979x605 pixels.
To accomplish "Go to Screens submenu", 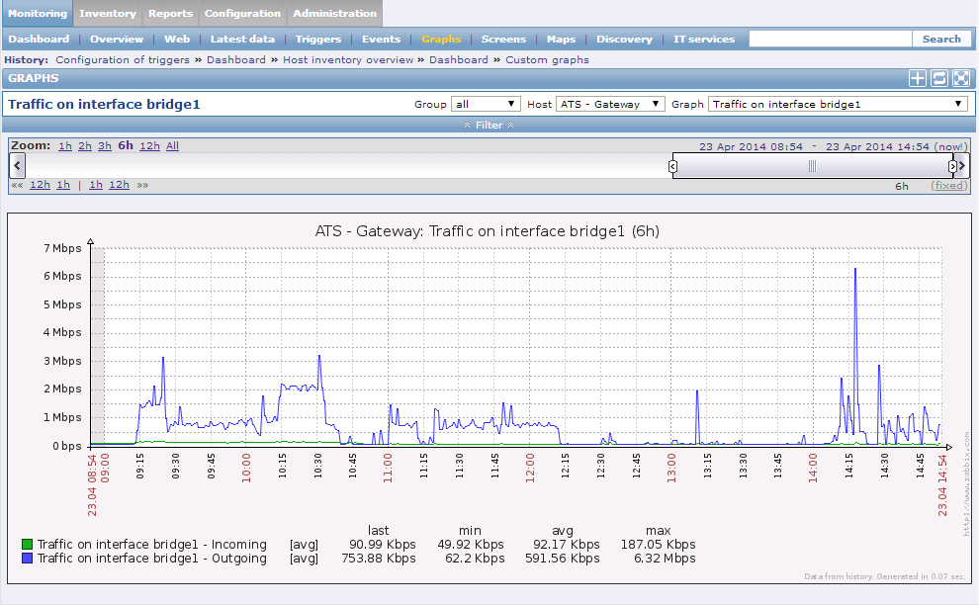I will (503, 39).
